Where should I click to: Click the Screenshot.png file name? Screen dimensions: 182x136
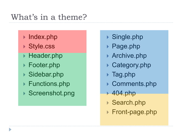click(52, 93)
